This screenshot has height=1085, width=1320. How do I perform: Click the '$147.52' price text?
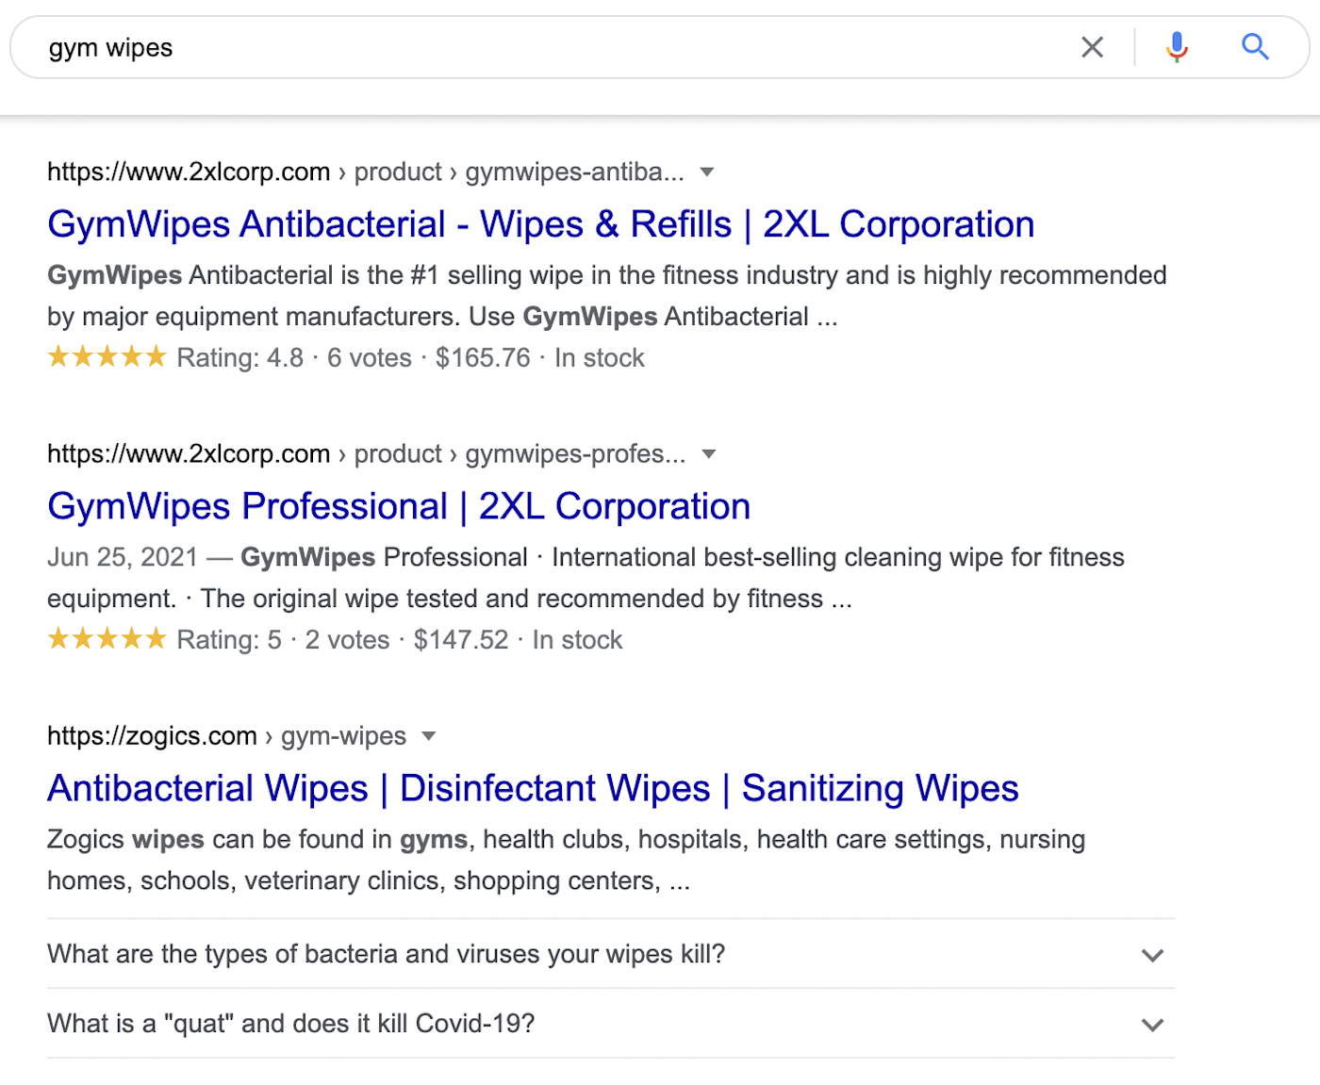click(461, 640)
